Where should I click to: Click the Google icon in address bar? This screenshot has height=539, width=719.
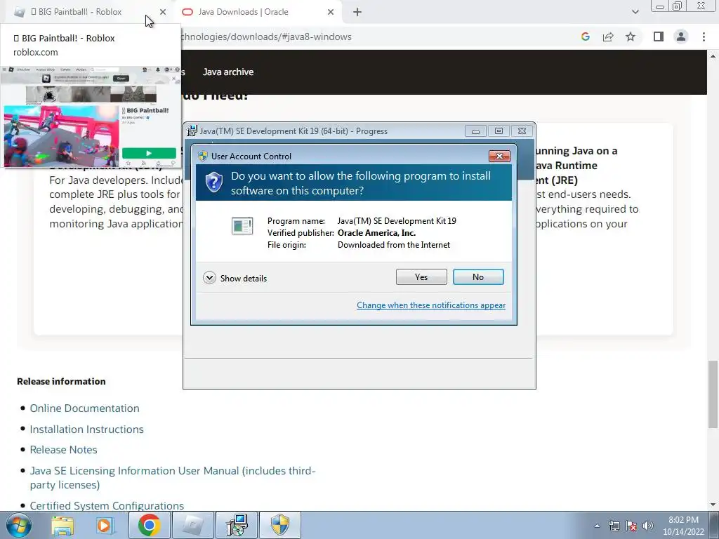click(x=585, y=36)
